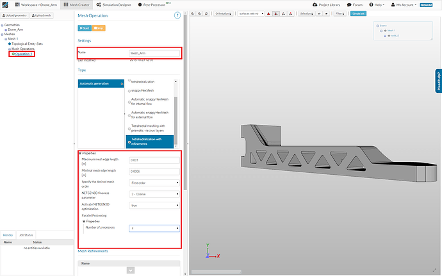Viewport: 442px width, 276px height.
Task: Click the eye icon next to Selection
Action: (x=320, y=13)
